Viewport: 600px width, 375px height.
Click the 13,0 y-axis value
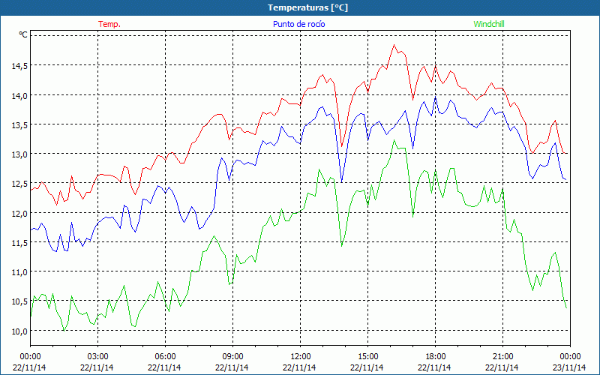19,154
